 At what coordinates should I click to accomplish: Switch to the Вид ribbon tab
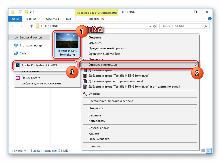pos(69,19)
